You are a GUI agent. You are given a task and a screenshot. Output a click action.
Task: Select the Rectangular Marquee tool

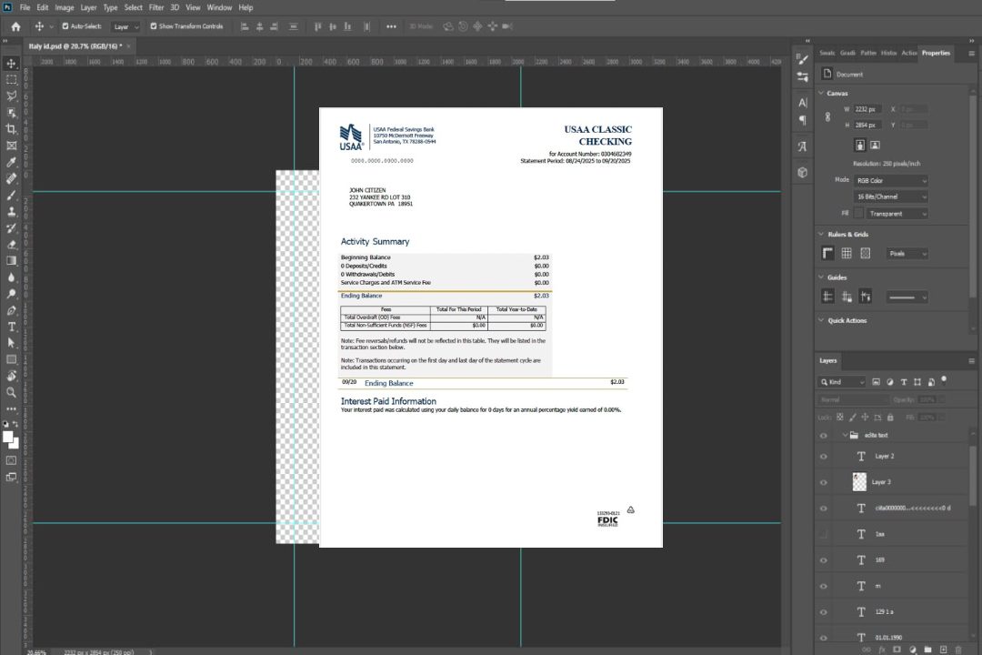11,80
